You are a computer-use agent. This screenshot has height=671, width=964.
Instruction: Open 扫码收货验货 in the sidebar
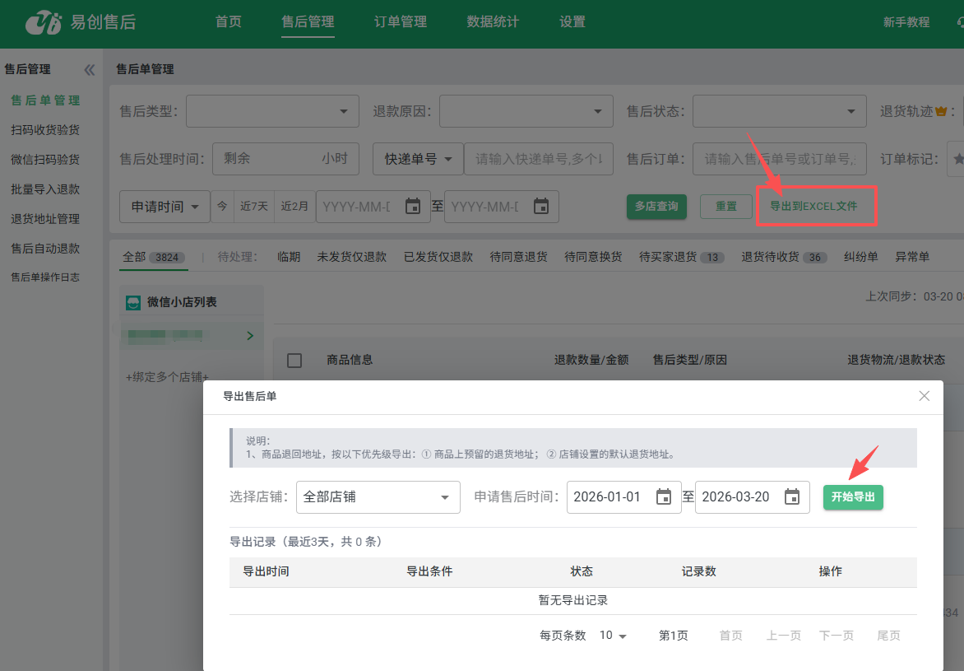pos(45,130)
